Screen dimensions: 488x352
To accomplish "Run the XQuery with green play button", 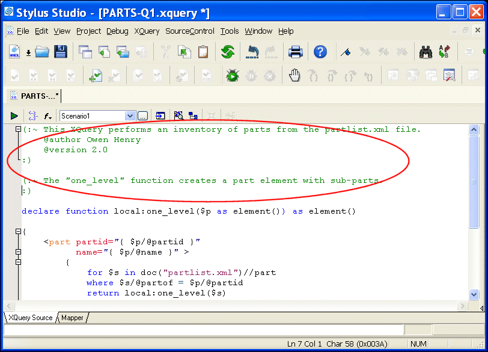I will 14,116.
